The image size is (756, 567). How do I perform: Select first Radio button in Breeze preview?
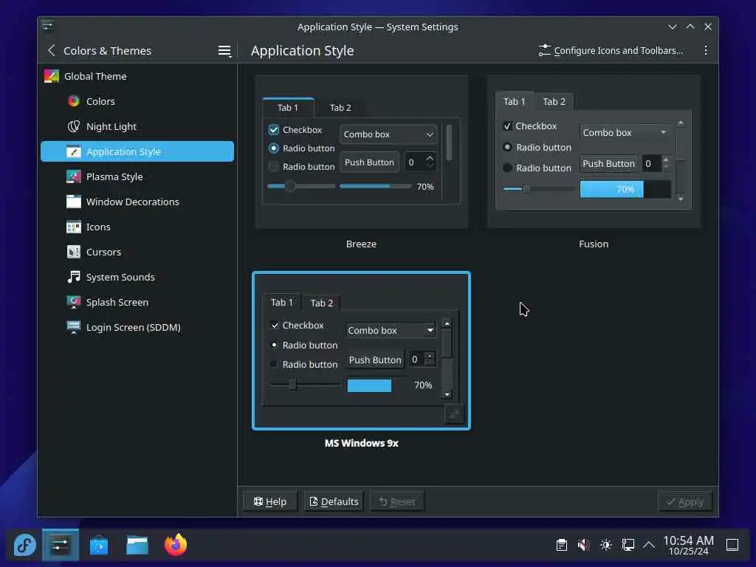click(x=273, y=148)
